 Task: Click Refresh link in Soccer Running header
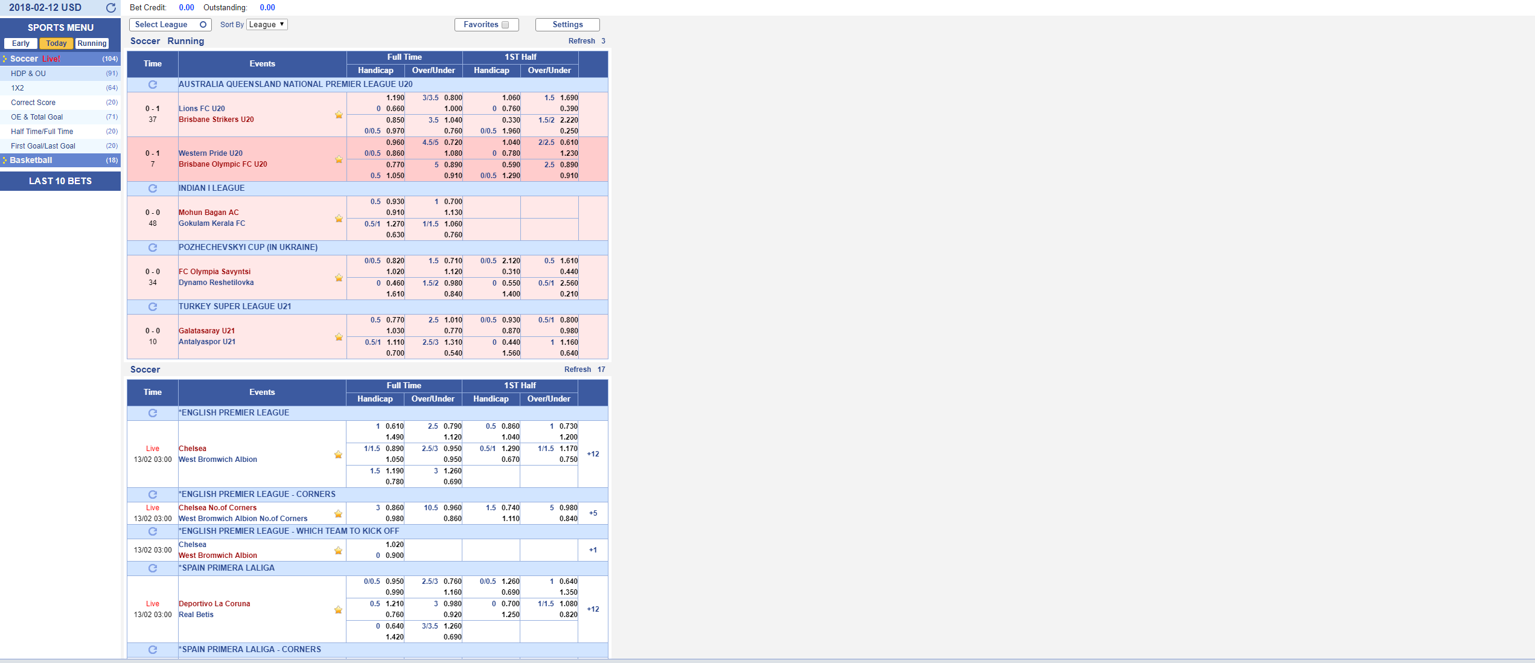coord(581,41)
